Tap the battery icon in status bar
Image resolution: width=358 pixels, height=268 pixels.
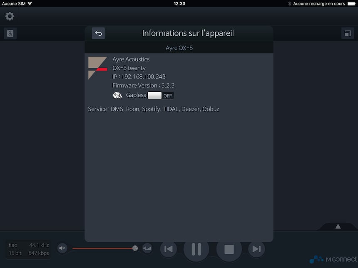click(352, 3)
